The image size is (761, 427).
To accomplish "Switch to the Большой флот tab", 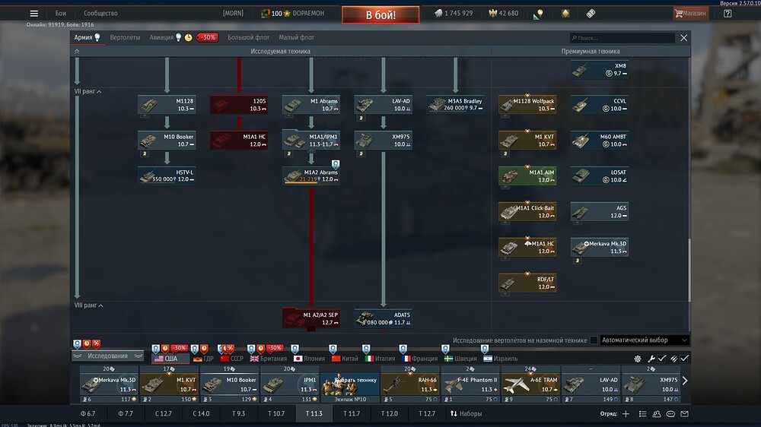I will tap(249, 37).
